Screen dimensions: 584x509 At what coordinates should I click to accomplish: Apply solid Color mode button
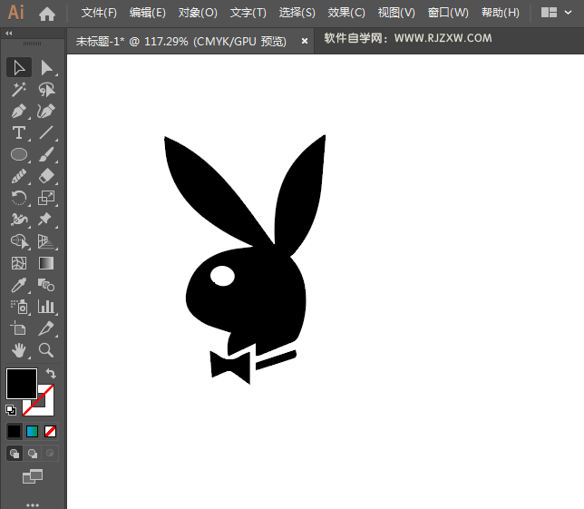15,432
